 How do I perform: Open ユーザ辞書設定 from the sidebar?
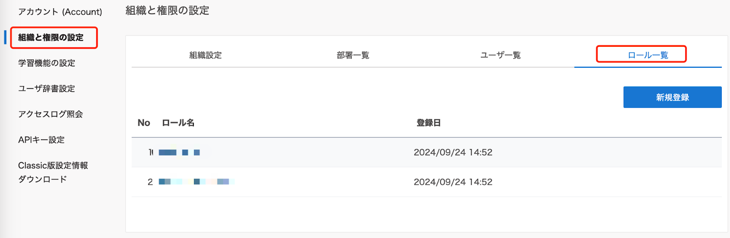point(47,88)
